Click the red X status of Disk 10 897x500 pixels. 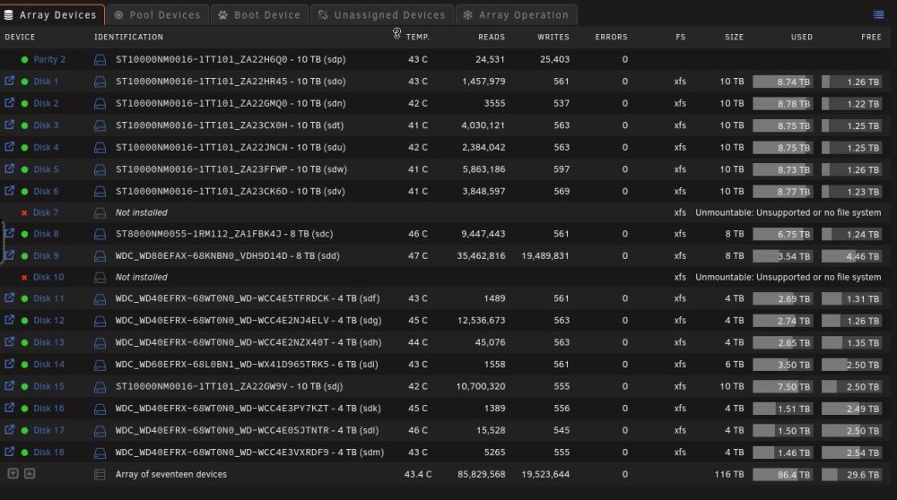[x=24, y=278]
